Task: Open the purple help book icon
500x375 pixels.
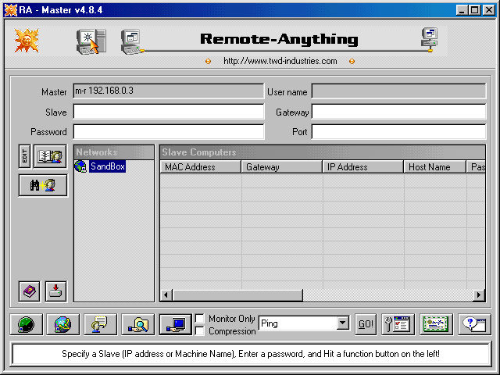Action: click(30, 291)
